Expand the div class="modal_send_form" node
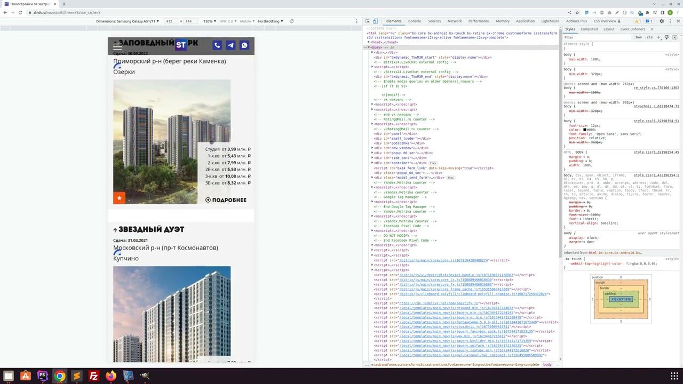The height and width of the screenshot is (384, 683). click(x=372, y=178)
